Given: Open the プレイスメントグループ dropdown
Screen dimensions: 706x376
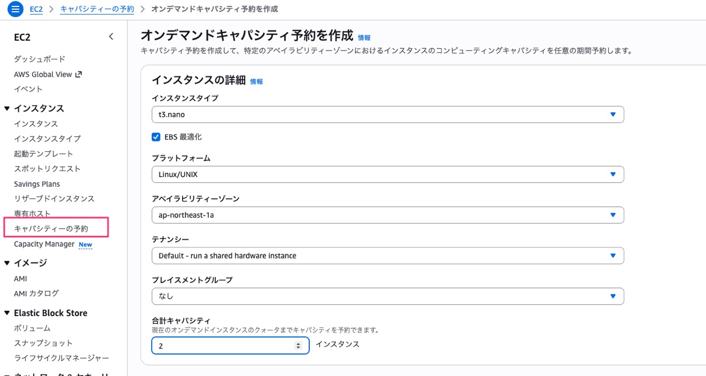Looking at the screenshot, I should [387, 296].
